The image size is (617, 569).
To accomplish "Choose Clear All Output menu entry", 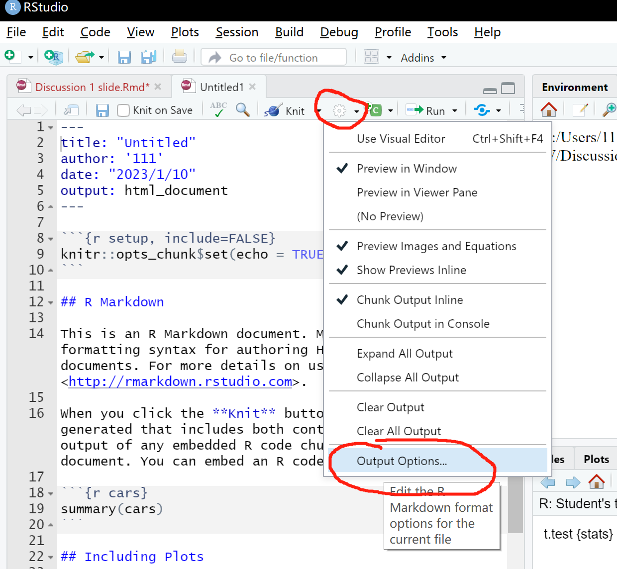I will coord(438,431).
